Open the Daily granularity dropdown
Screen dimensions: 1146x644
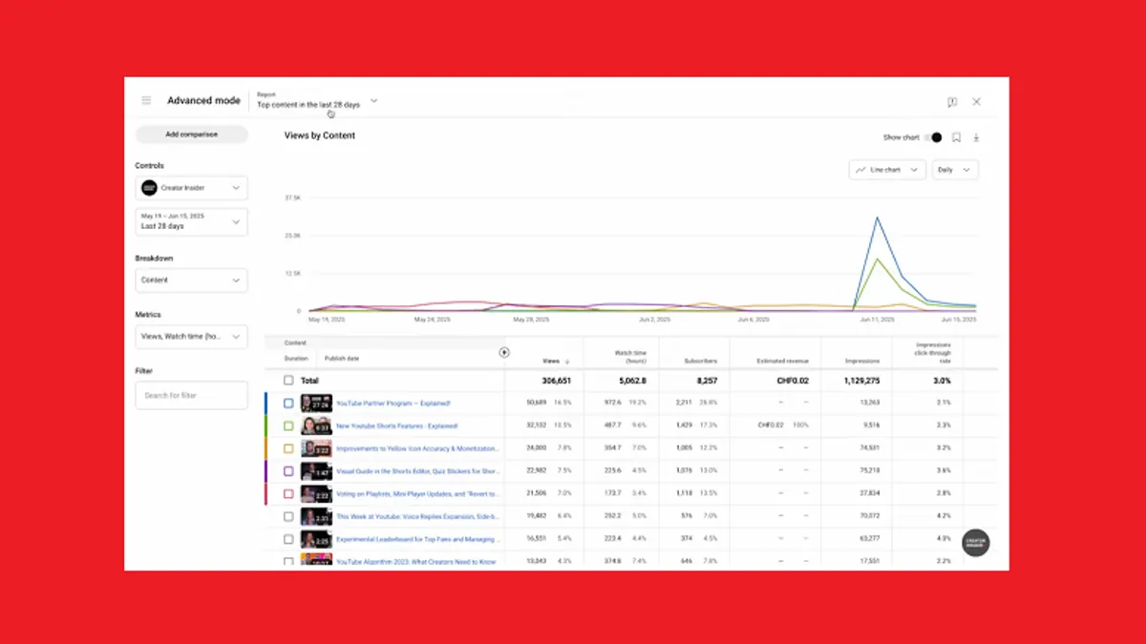pyautogui.click(x=955, y=170)
